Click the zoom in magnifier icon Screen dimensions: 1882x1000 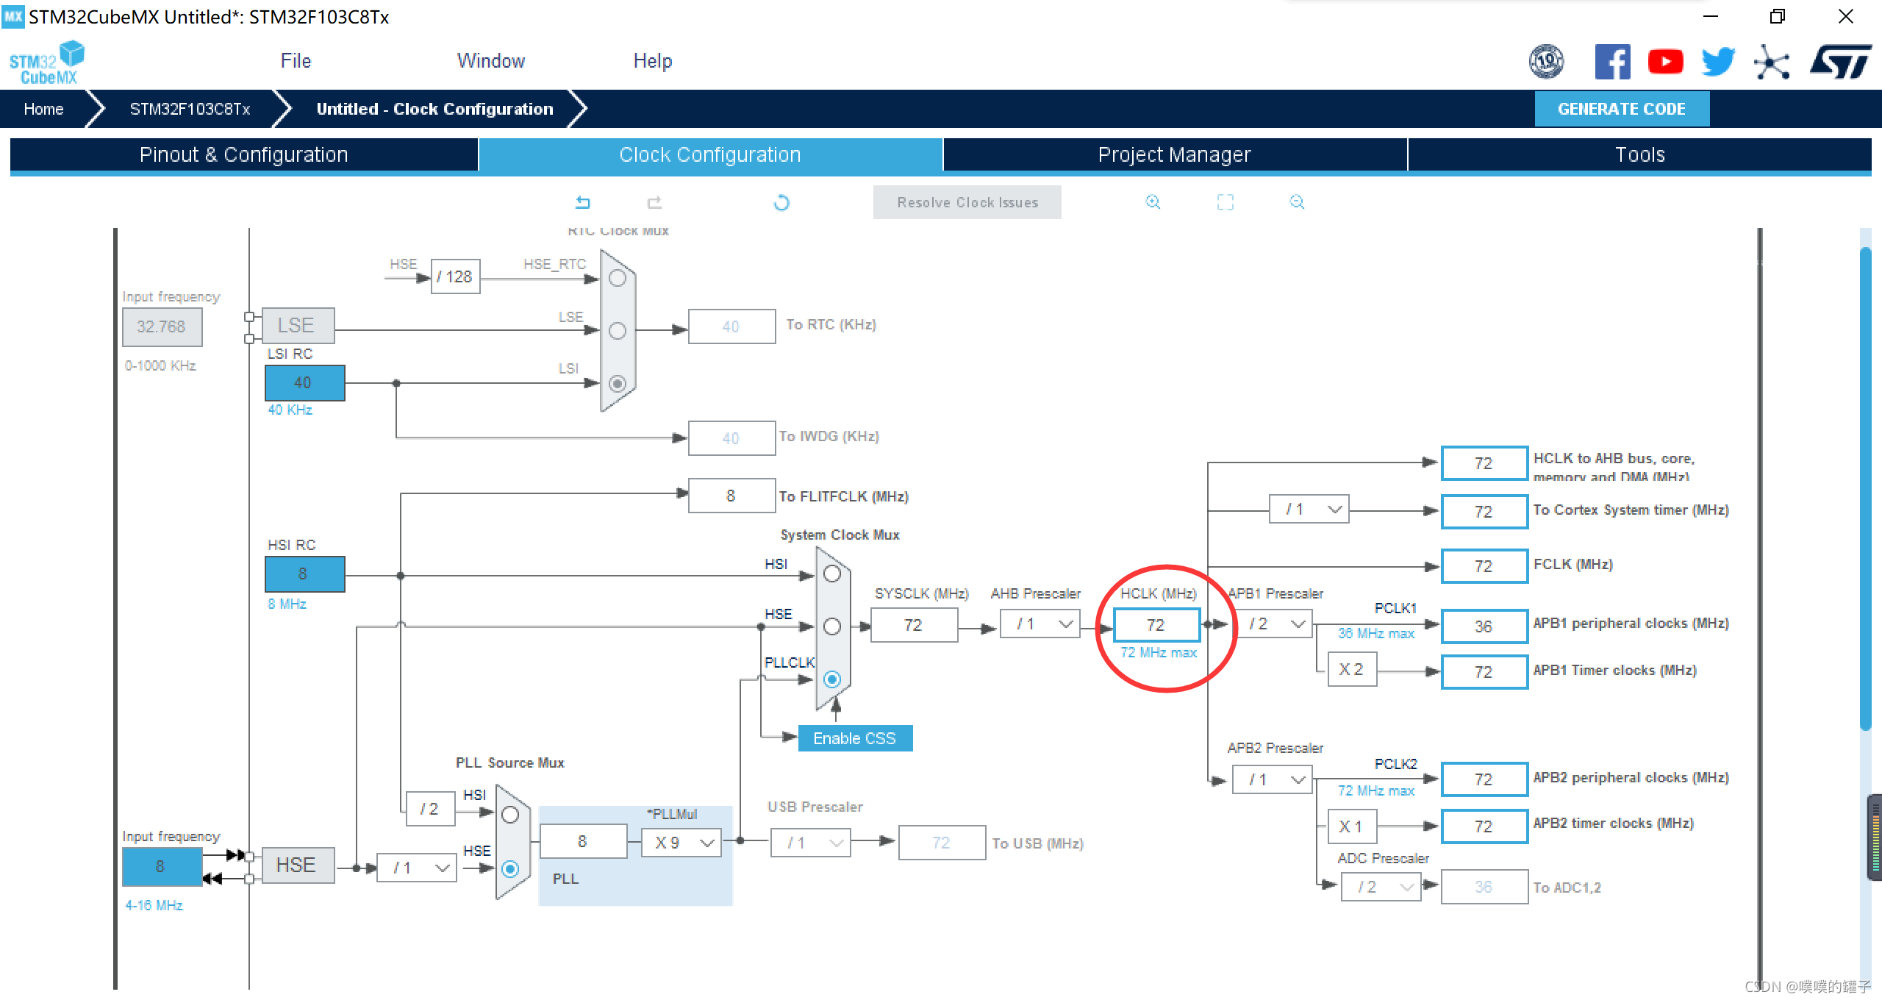click(1153, 202)
